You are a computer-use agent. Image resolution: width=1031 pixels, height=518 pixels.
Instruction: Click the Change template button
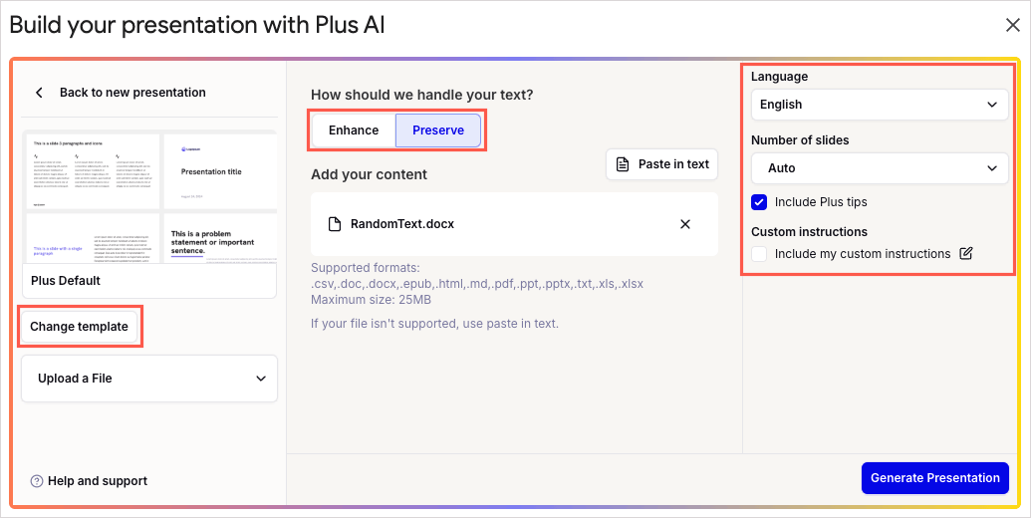point(79,327)
